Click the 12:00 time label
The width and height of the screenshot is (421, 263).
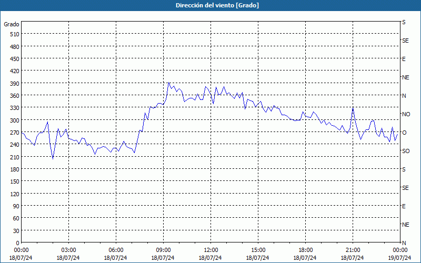point(211,250)
